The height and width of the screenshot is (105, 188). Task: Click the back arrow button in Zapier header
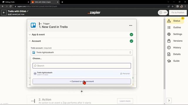(4, 13)
